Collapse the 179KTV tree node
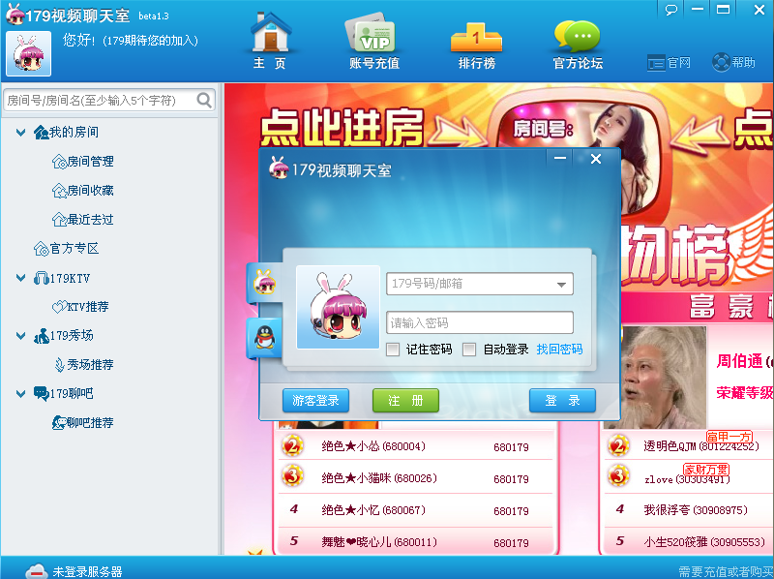The image size is (774, 579). 20,278
